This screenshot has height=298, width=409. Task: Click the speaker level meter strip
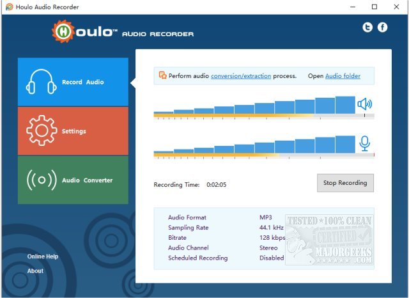click(264, 116)
